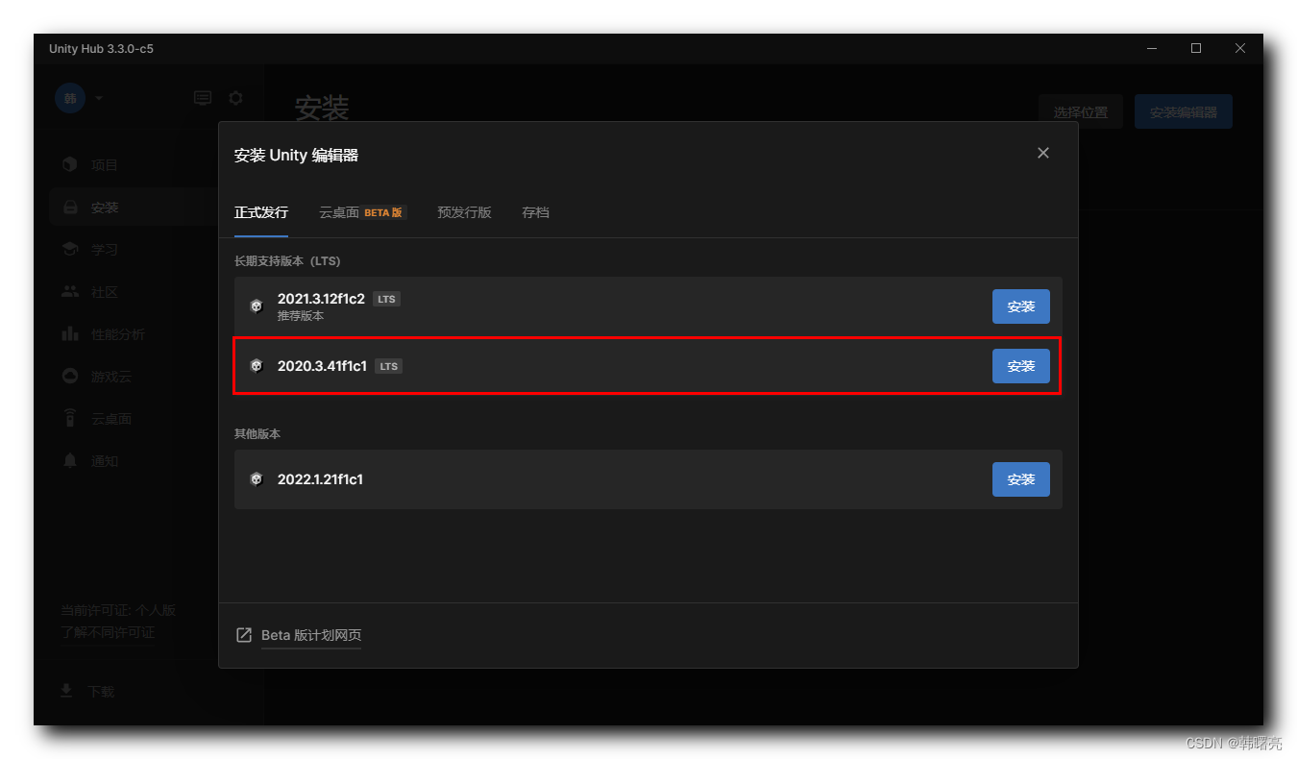Click the 性能分析 bar chart icon

point(70,334)
